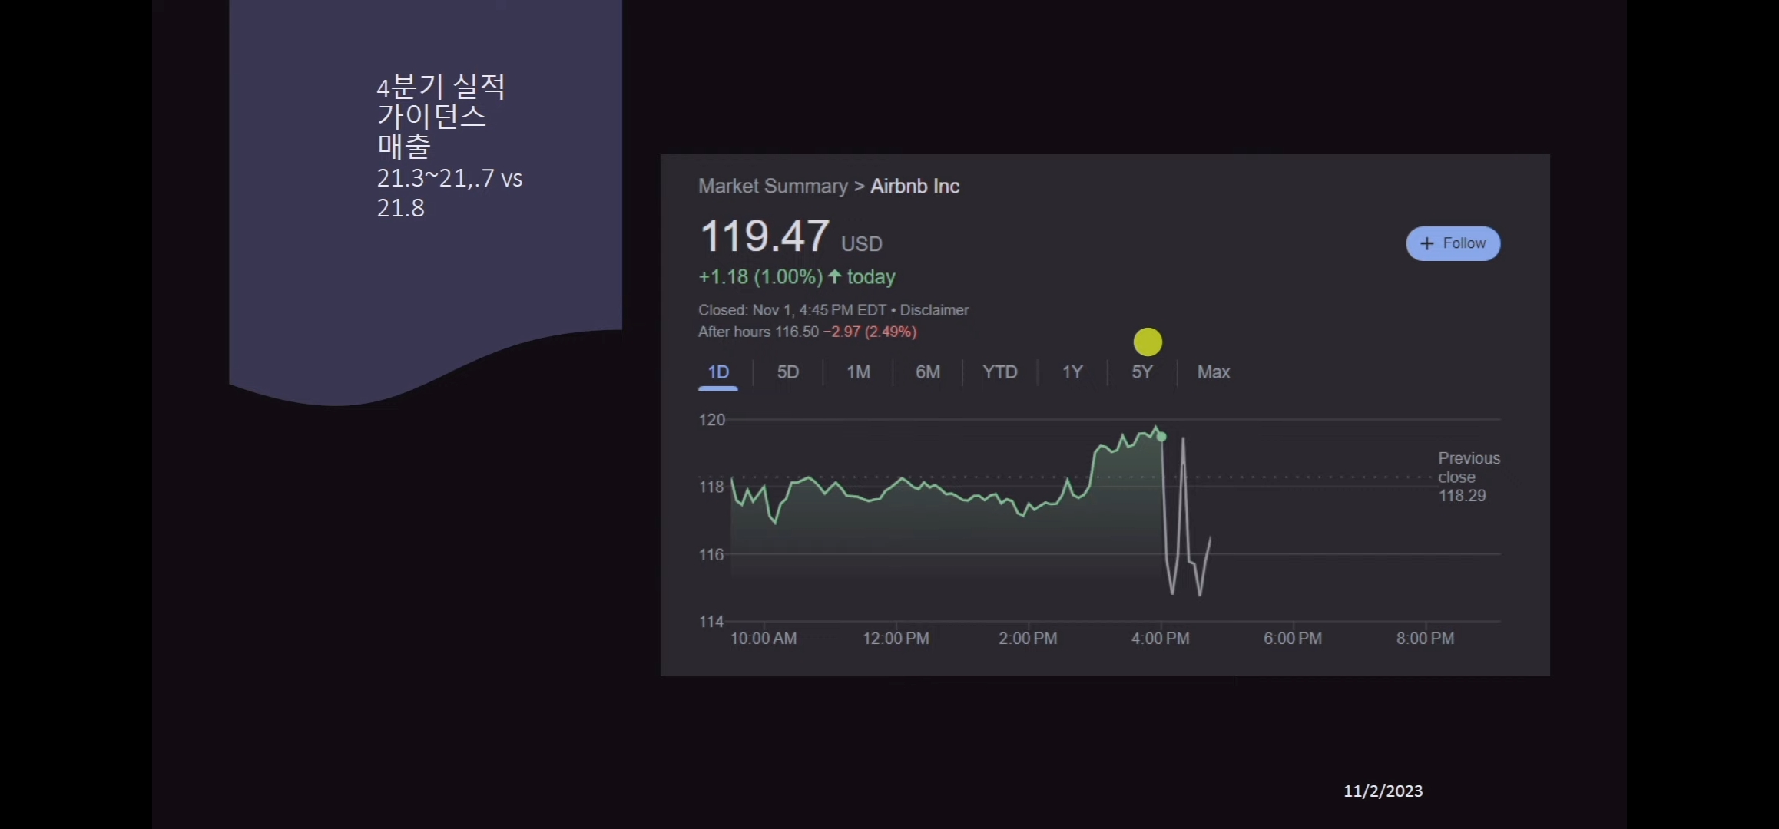The image size is (1779, 829).
Task: Show the Max chart range
Action: coord(1213,372)
